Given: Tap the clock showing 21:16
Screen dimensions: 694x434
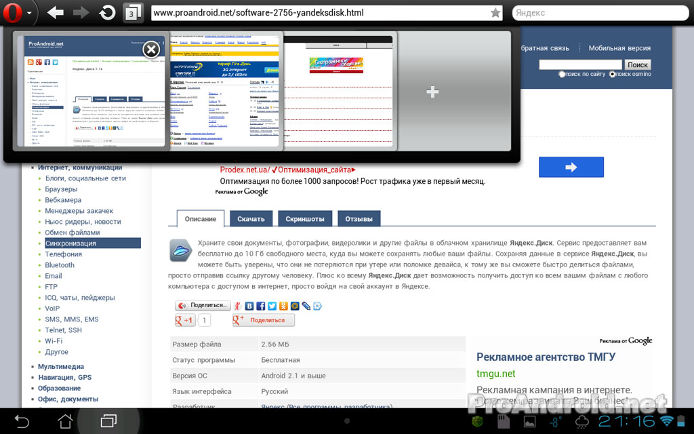Looking at the screenshot, I should click(x=626, y=421).
